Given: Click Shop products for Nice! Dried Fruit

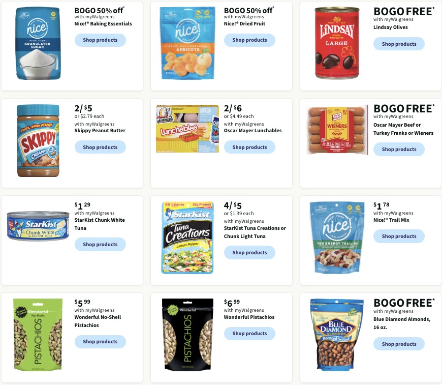Looking at the screenshot, I should [x=249, y=40].
